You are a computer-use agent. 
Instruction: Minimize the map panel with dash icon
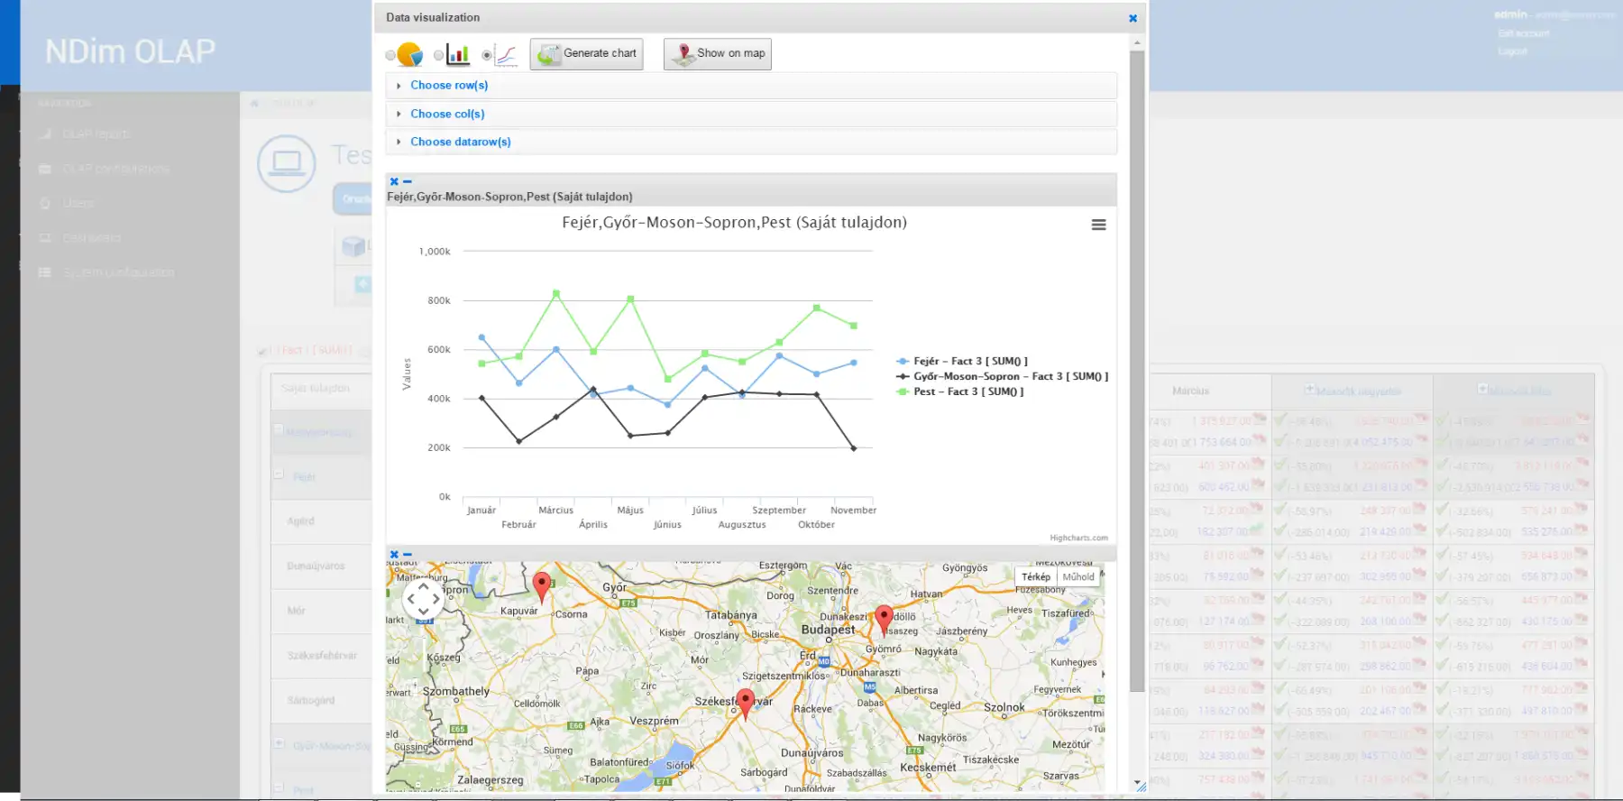(x=408, y=555)
